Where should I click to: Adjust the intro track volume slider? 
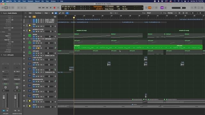[x=49, y=26]
